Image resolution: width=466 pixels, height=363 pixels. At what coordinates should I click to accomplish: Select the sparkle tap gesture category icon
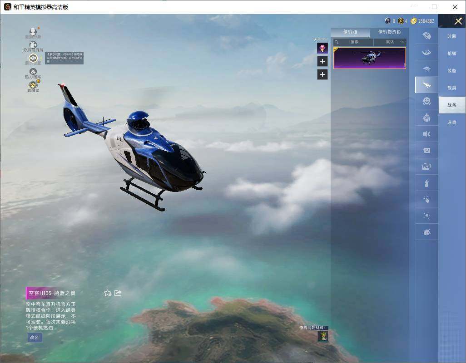(x=427, y=199)
